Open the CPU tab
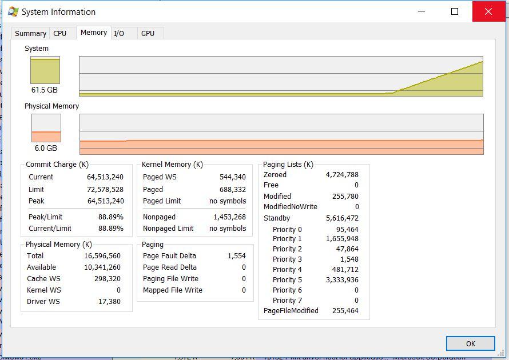 60,34
